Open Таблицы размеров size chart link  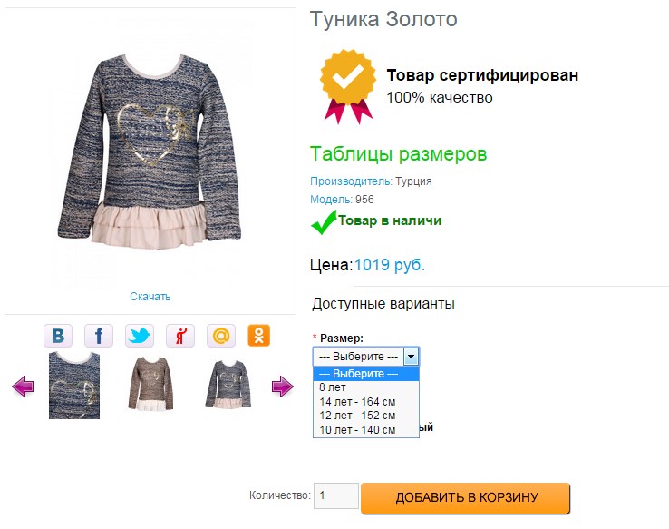(x=398, y=154)
